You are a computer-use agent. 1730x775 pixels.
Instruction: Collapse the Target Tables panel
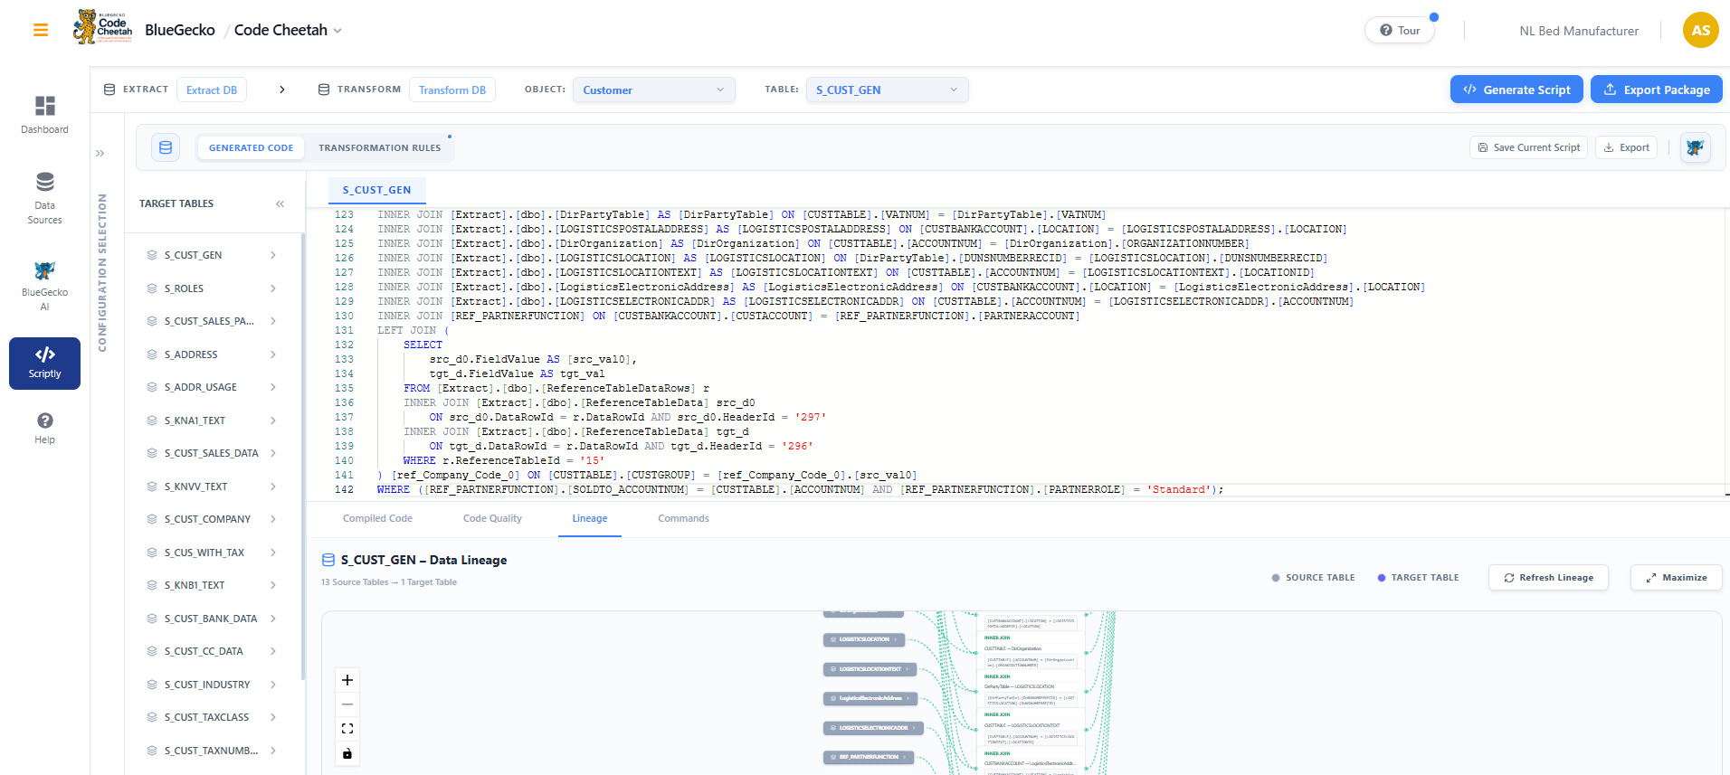tap(280, 203)
